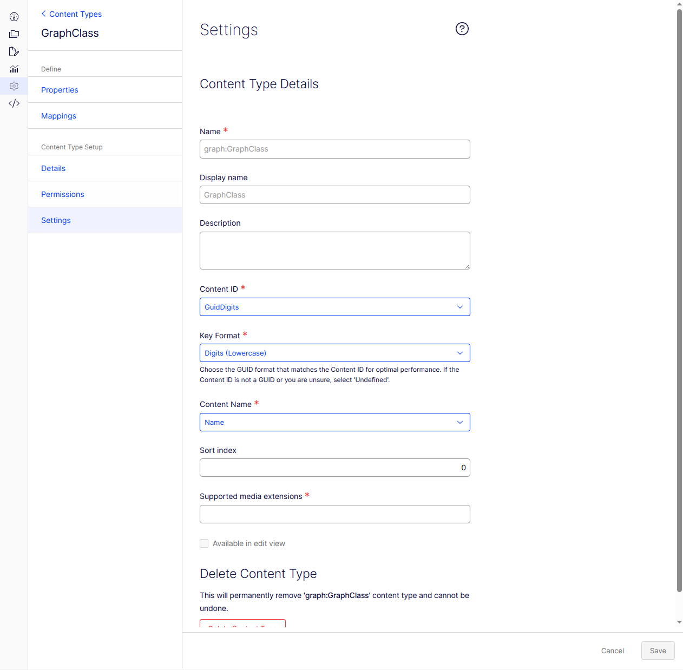Click the stacked folders icon
Screen dimensions: 683x670
[x=14, y=34]
